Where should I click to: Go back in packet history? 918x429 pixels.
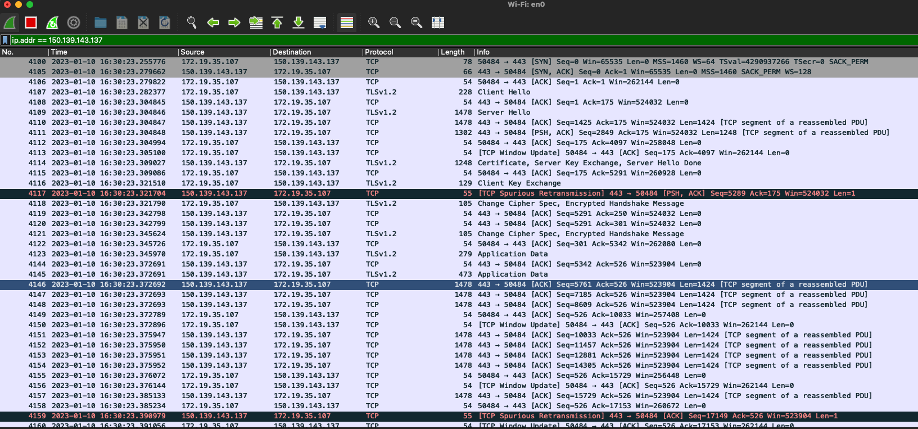click(213, 22)
